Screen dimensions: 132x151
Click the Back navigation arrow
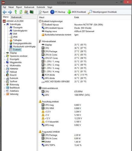[x=5, y=12]
